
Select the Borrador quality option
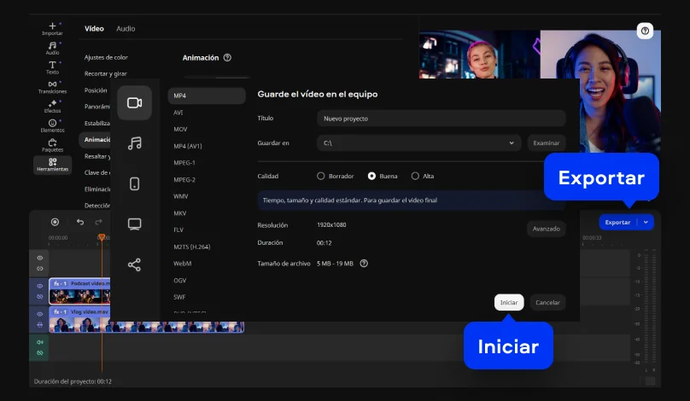322,176
